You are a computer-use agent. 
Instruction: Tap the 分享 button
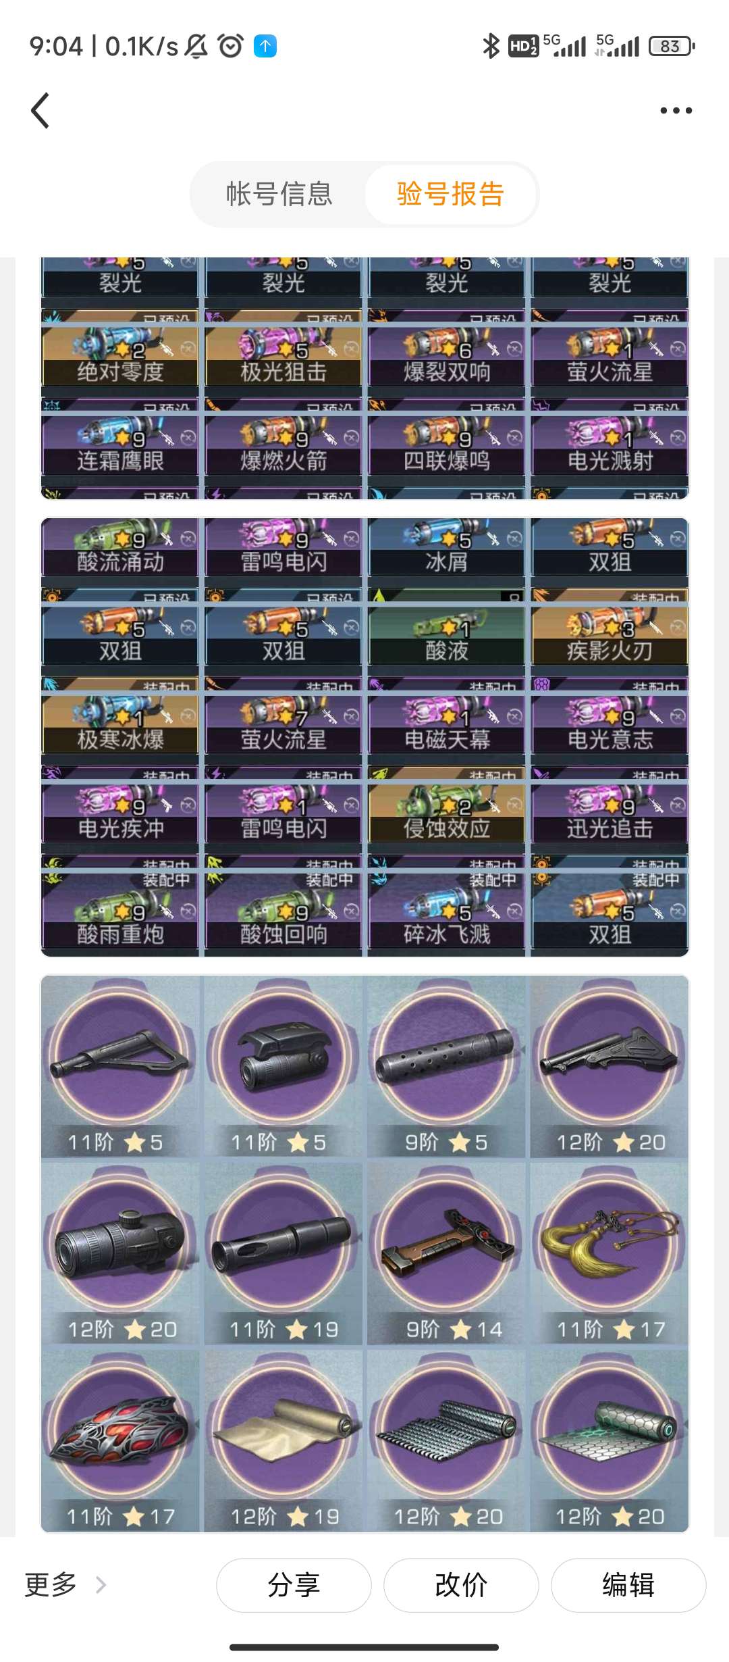[x=294, y=1585]
